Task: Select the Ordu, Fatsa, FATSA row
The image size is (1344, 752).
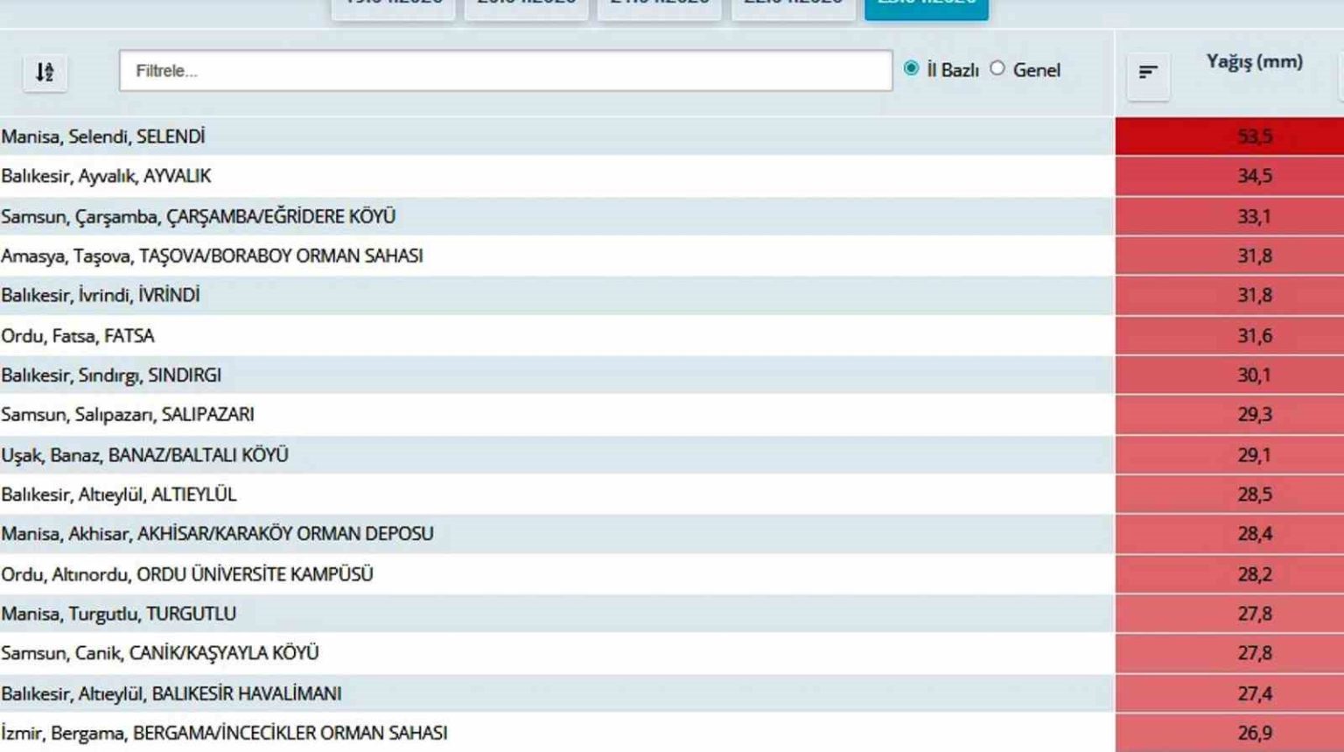Action: pyautogui.click(x=78, y=336)
